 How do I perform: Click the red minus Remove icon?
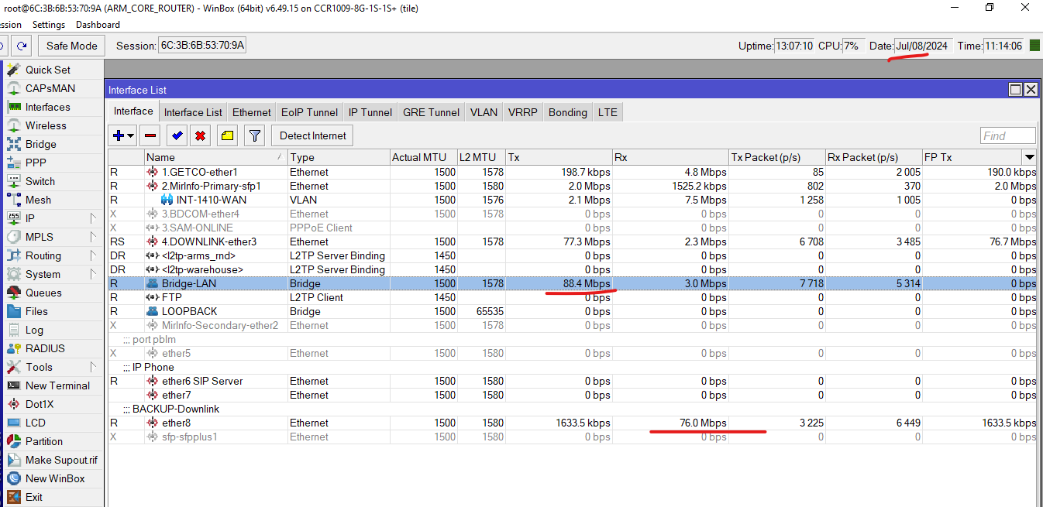pos(150,136)
